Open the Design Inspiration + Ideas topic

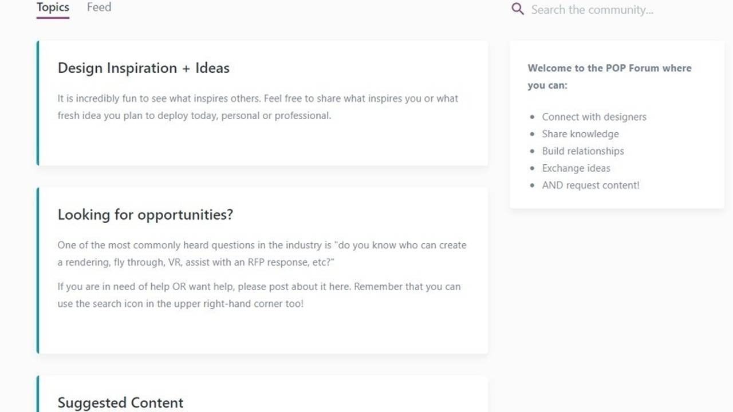point(143,68)
